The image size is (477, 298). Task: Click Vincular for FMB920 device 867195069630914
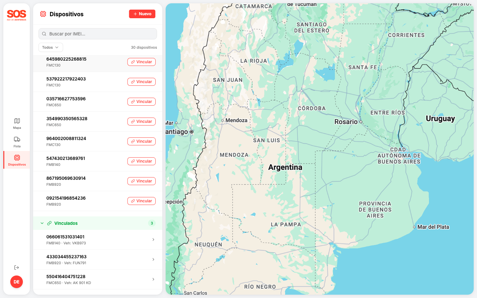141,181
